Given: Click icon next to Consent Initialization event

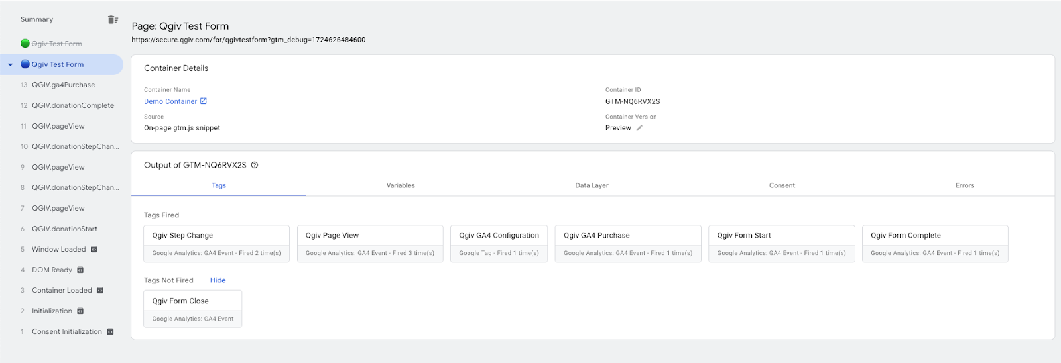Looking at the screenshot, I should point(110,332).
